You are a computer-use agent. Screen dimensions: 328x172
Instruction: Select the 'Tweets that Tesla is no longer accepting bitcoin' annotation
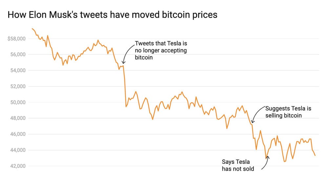[x=161, y=51]
